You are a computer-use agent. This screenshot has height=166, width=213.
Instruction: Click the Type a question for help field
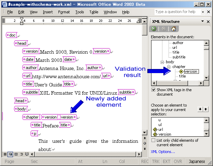click(x=177, y=12)
